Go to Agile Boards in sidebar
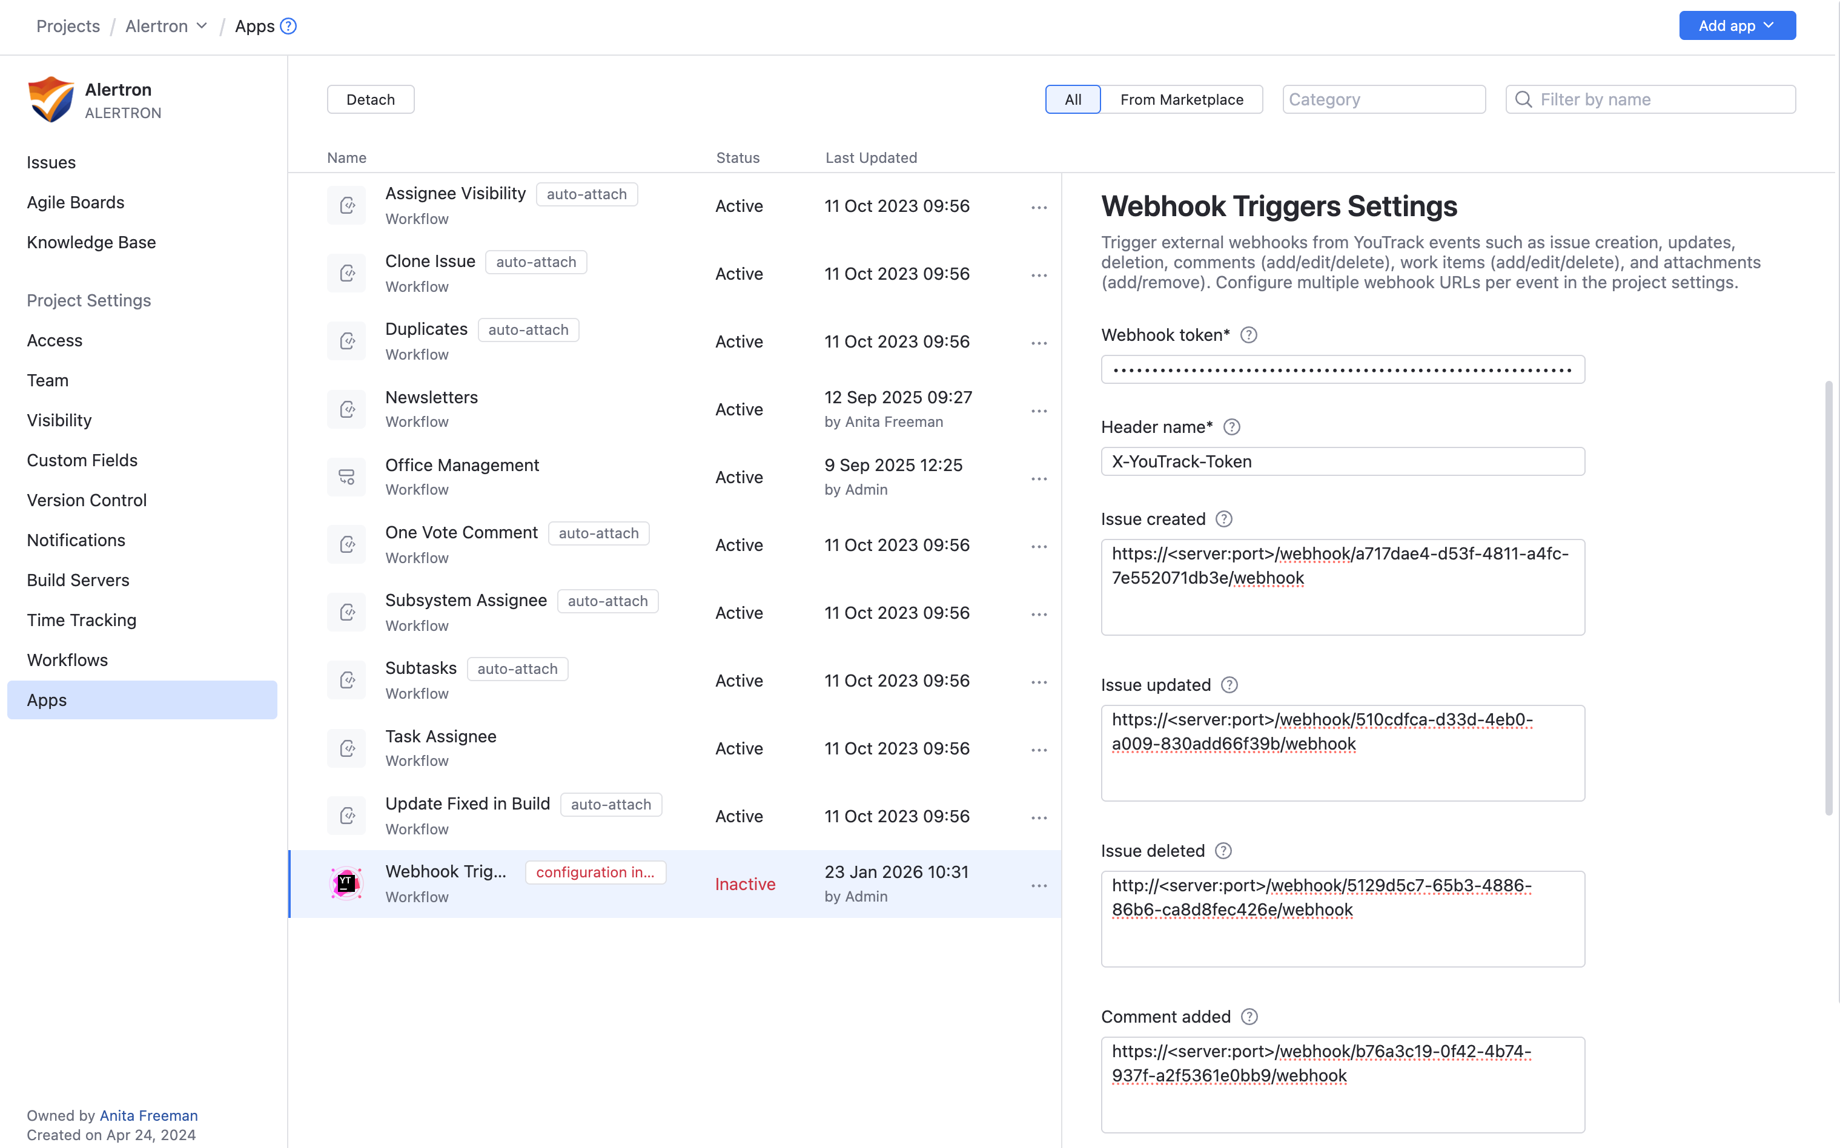Screen dimensions: 1840x1148 tap(75, 202)
